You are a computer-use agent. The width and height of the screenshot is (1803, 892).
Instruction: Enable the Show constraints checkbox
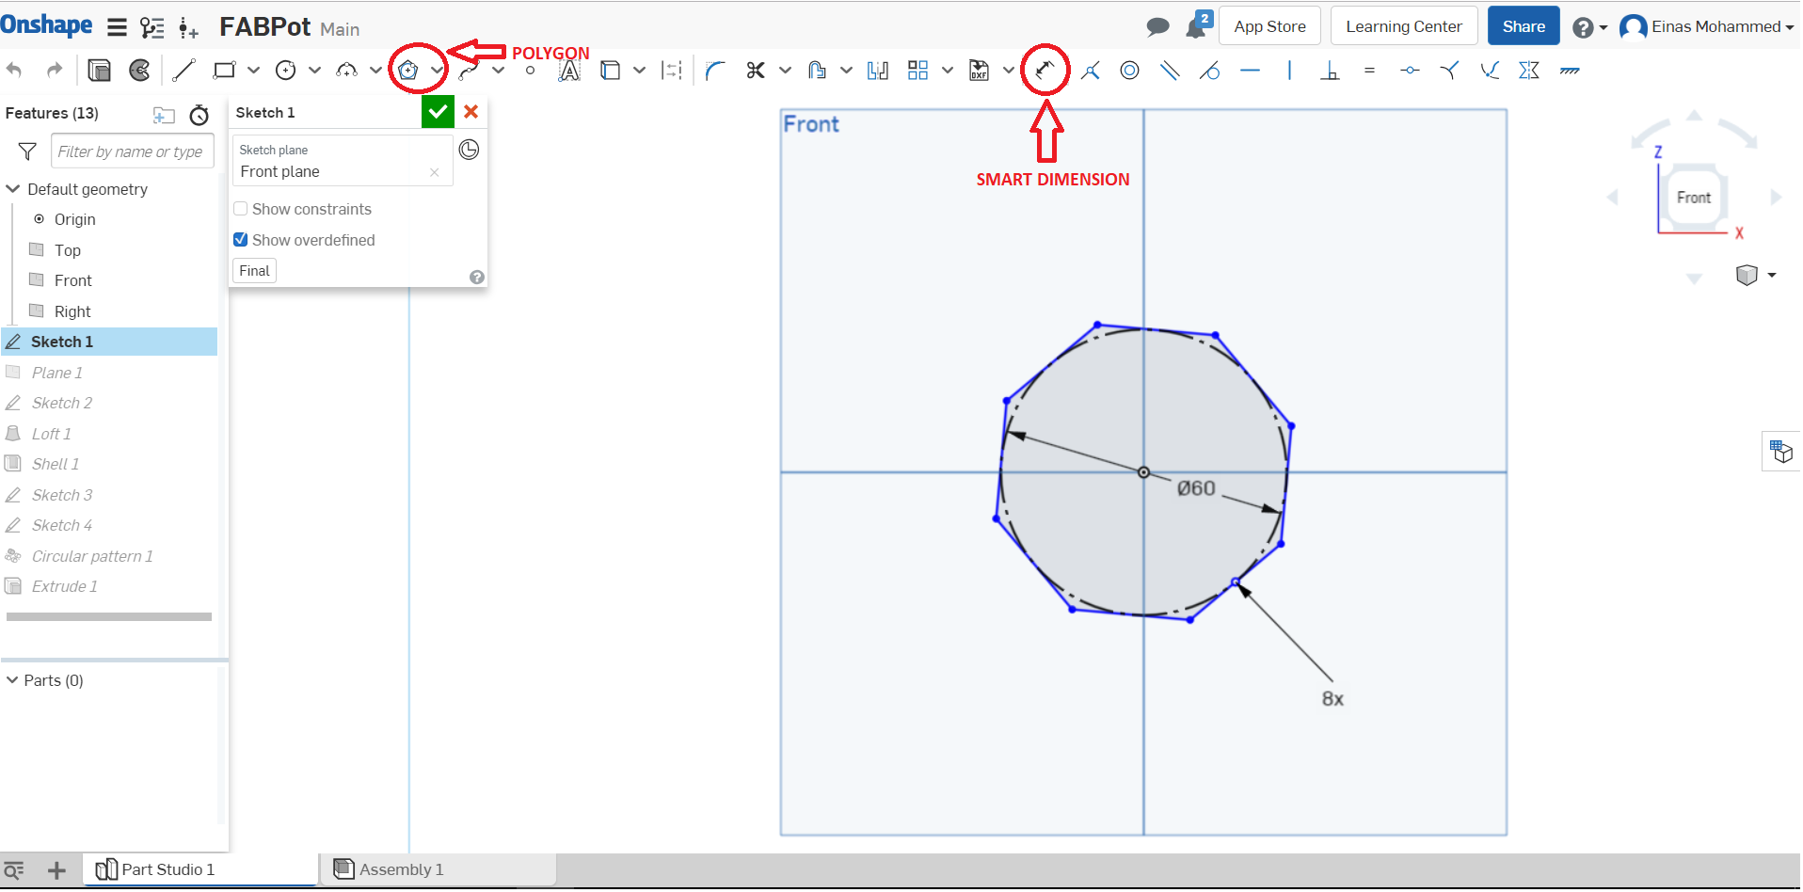click(241, 209)
